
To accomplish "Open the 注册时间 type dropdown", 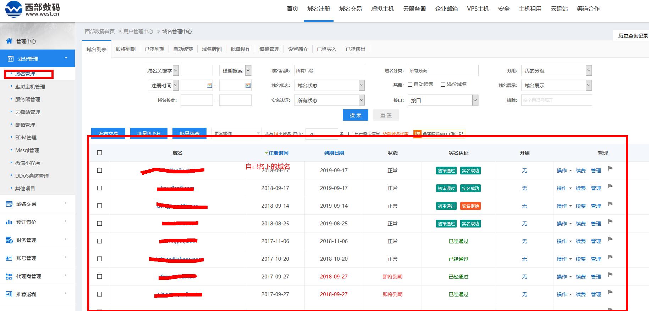I will (x=163, y=86).
